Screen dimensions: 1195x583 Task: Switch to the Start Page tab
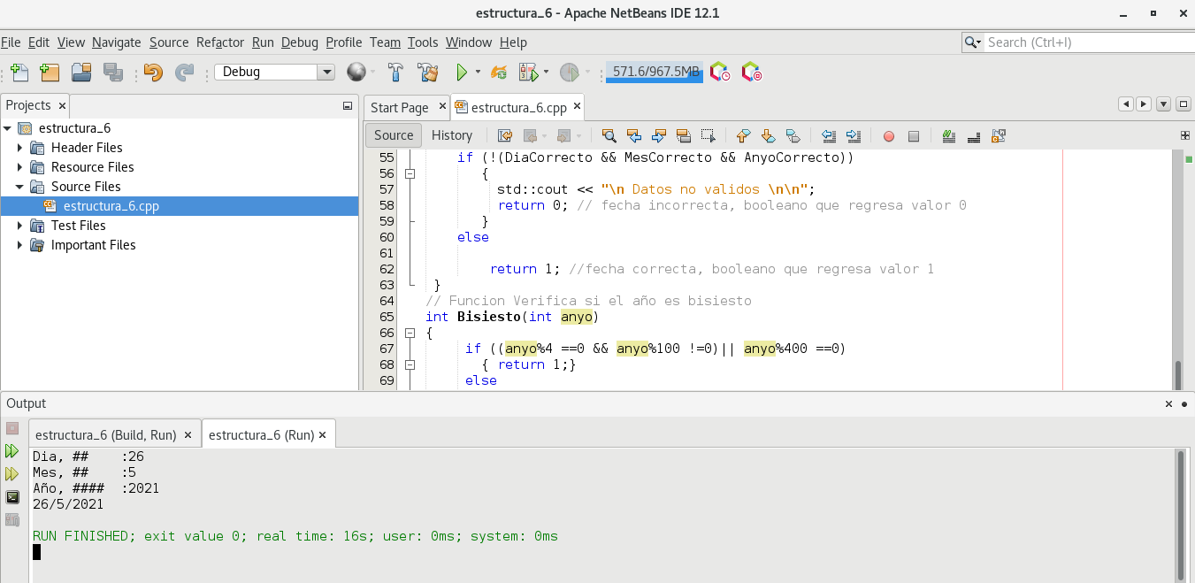pyautogui.click(x=399, y=108)
